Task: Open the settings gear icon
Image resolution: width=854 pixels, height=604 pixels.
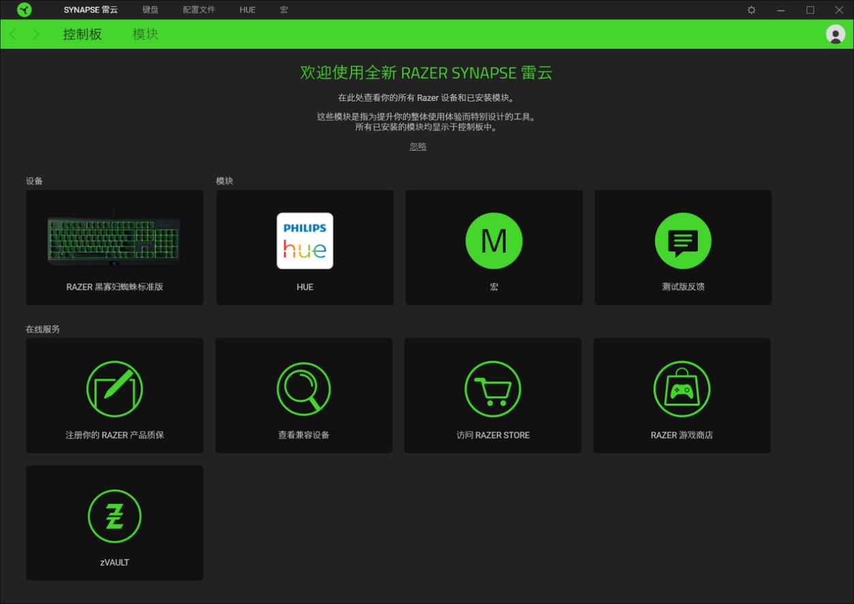Action: click(x=751, y=10)
